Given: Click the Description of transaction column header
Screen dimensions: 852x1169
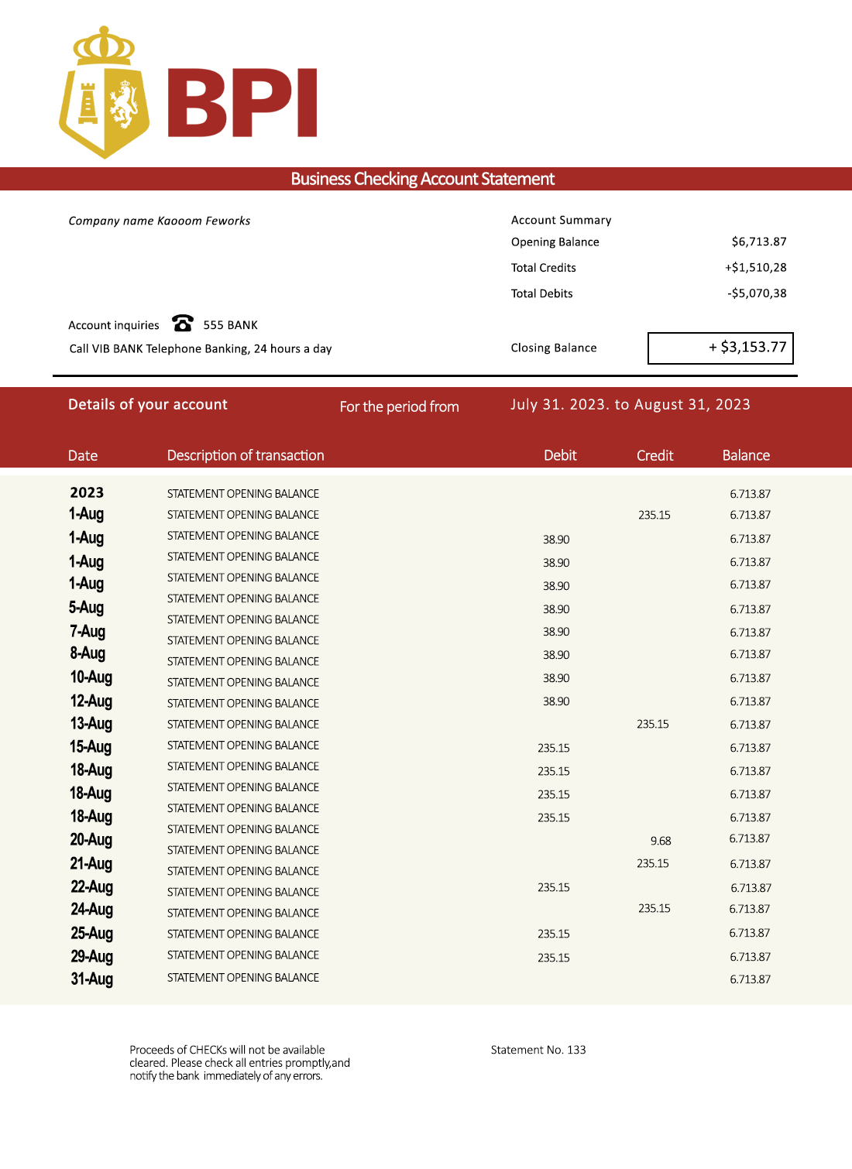Looking at the screenshot, I should [x=246, y=455].
